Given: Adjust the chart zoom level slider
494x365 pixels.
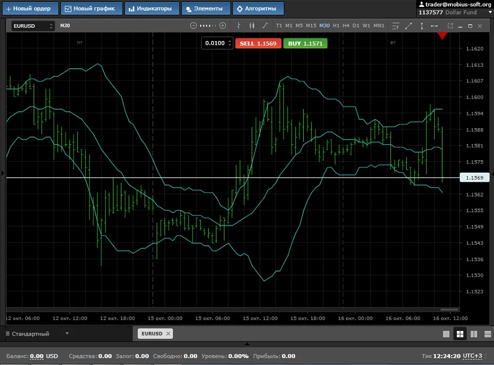Looking at the screenshot, I should click(x=208, y=26).
